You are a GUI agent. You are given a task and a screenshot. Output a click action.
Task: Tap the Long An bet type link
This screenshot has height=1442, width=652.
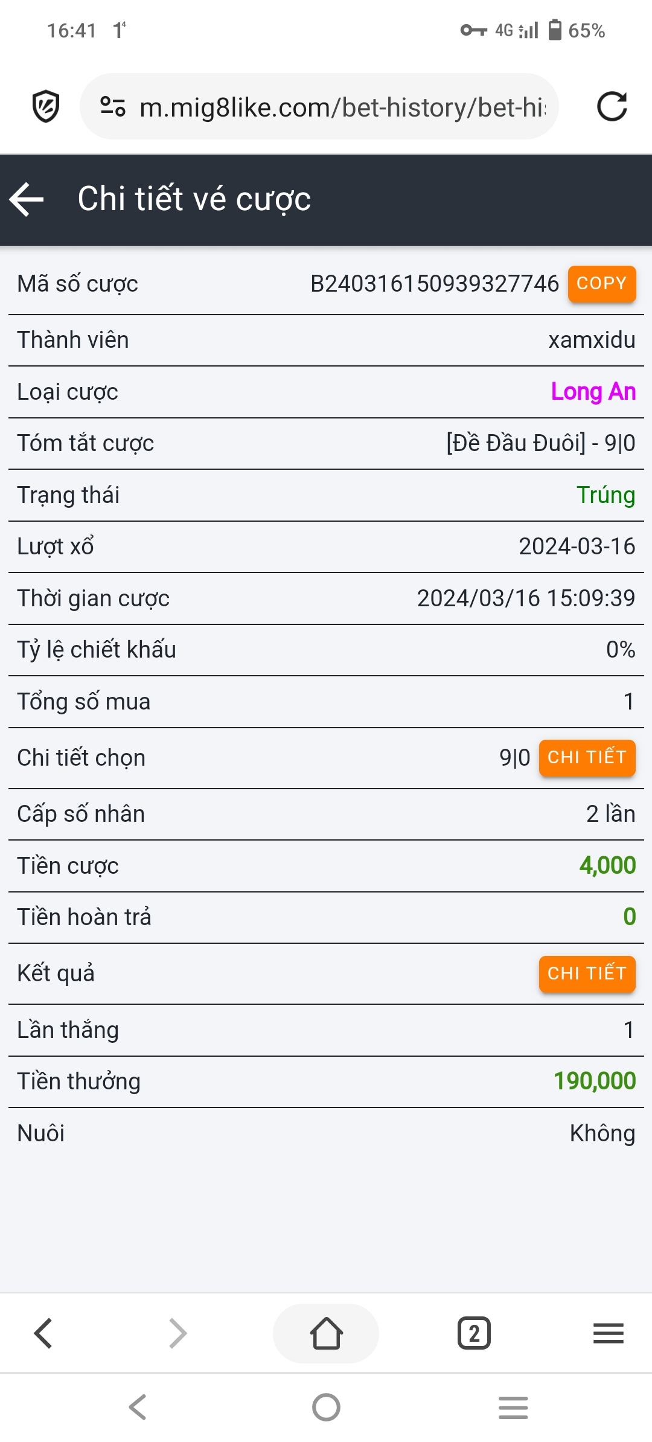click(x=593, y=392)
